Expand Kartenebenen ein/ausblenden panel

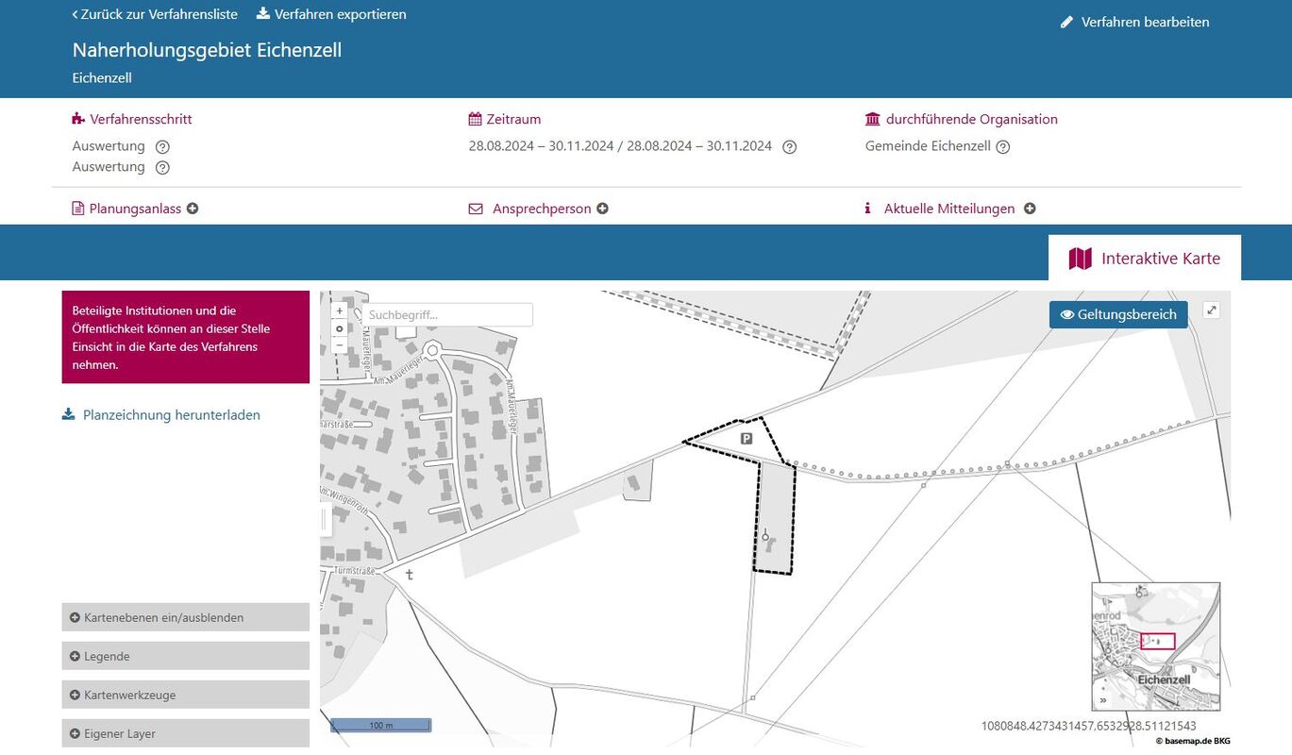coord(185,617)
